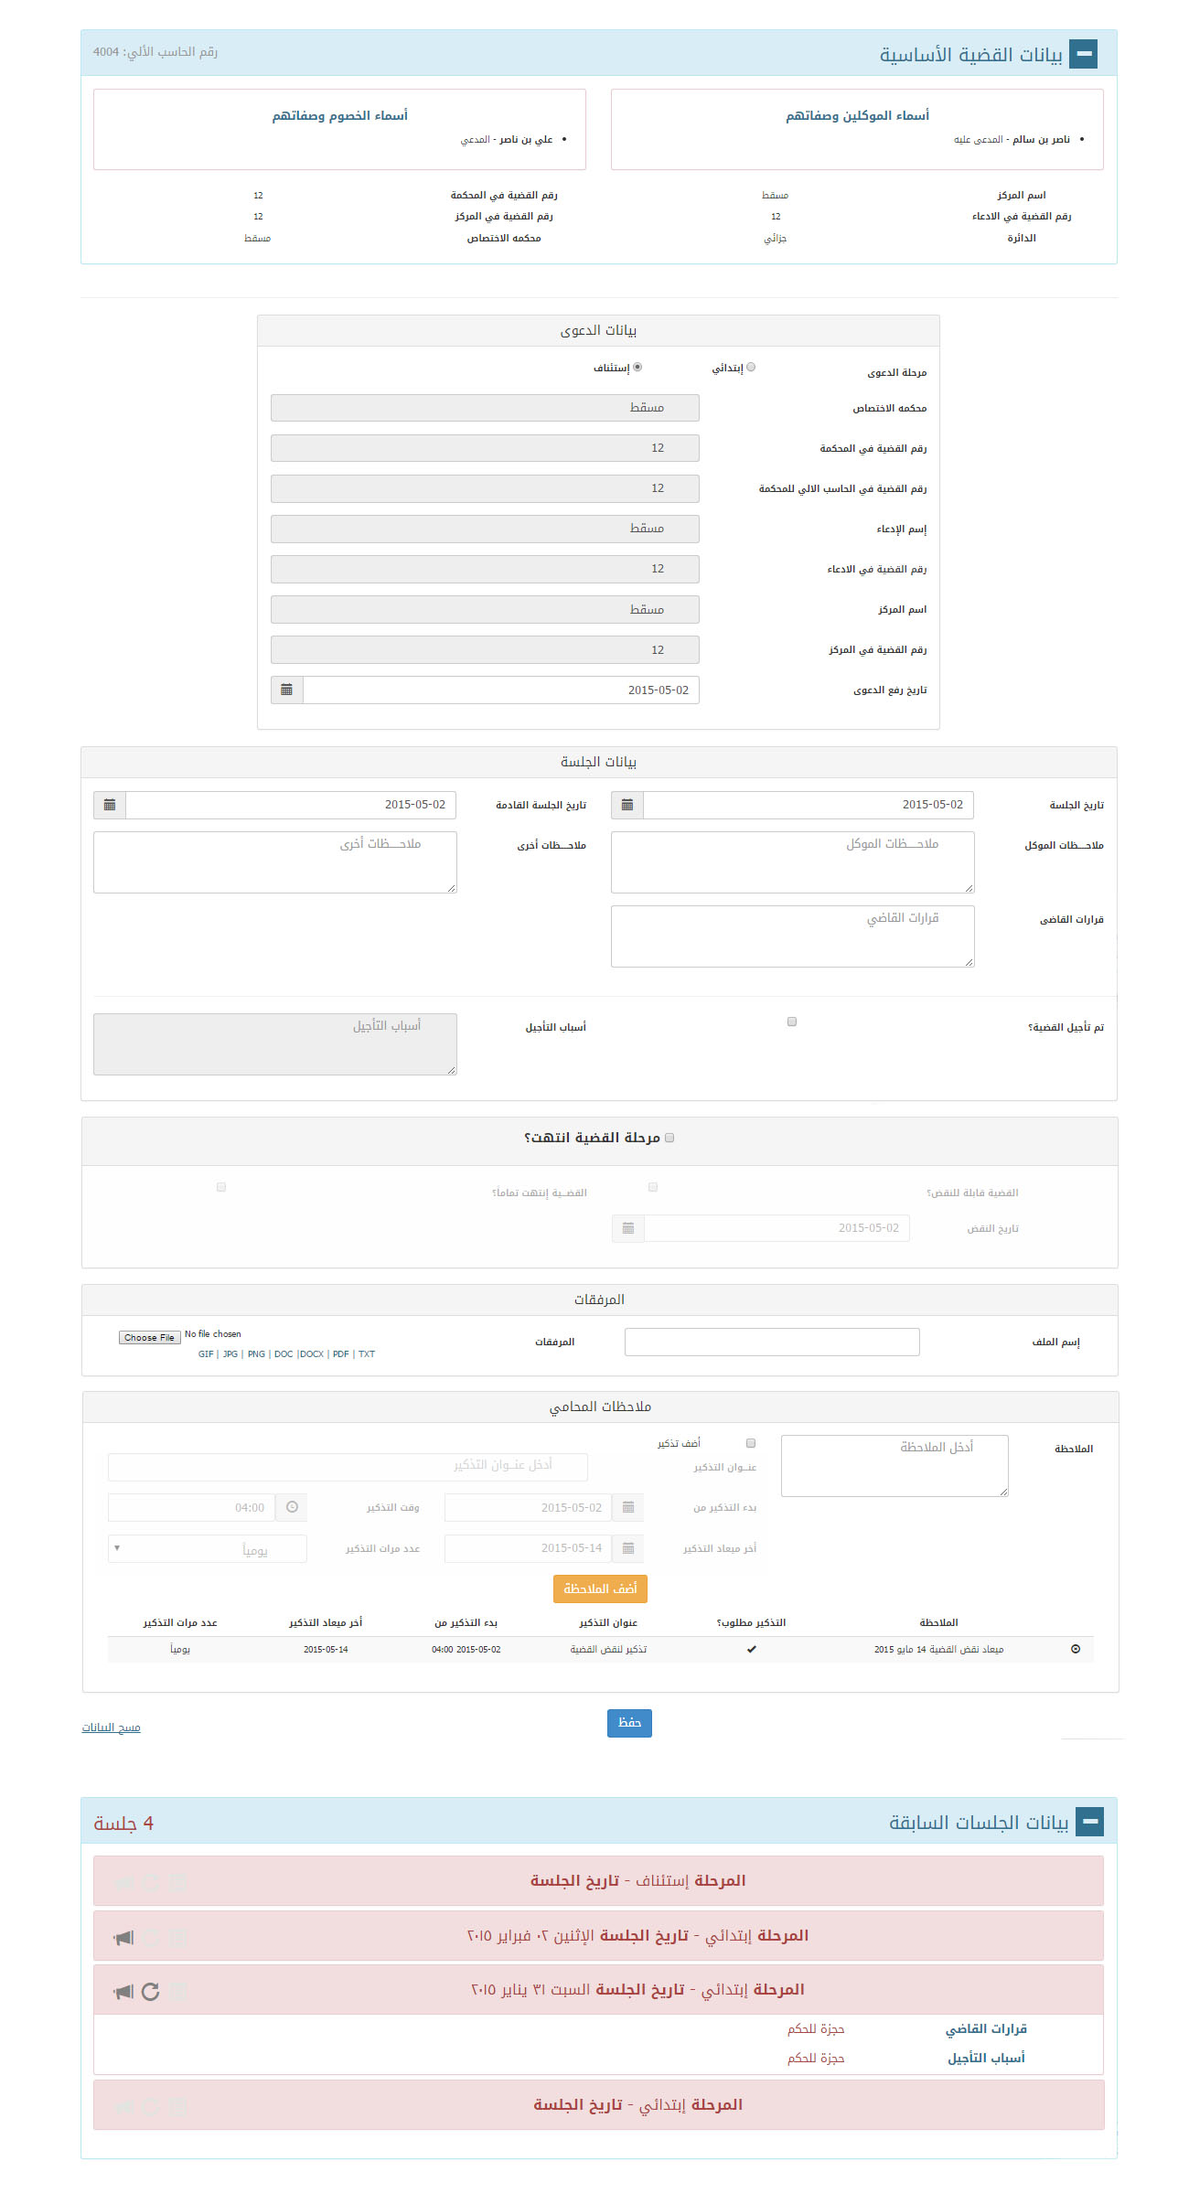Click megaphone icon in ٠٢ فبراير session row
The height and width of the screenshot is (2193, 1189).
(x=123, y=1937)
